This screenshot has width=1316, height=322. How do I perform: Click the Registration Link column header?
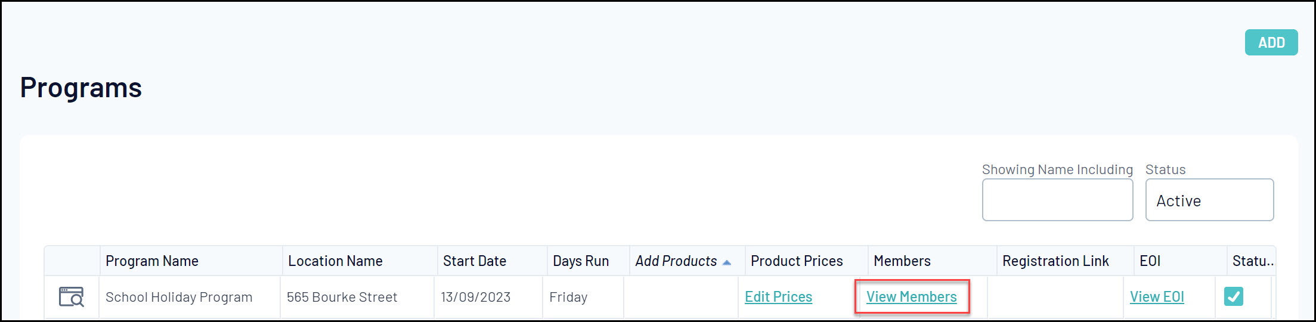tap(1055, 261)
